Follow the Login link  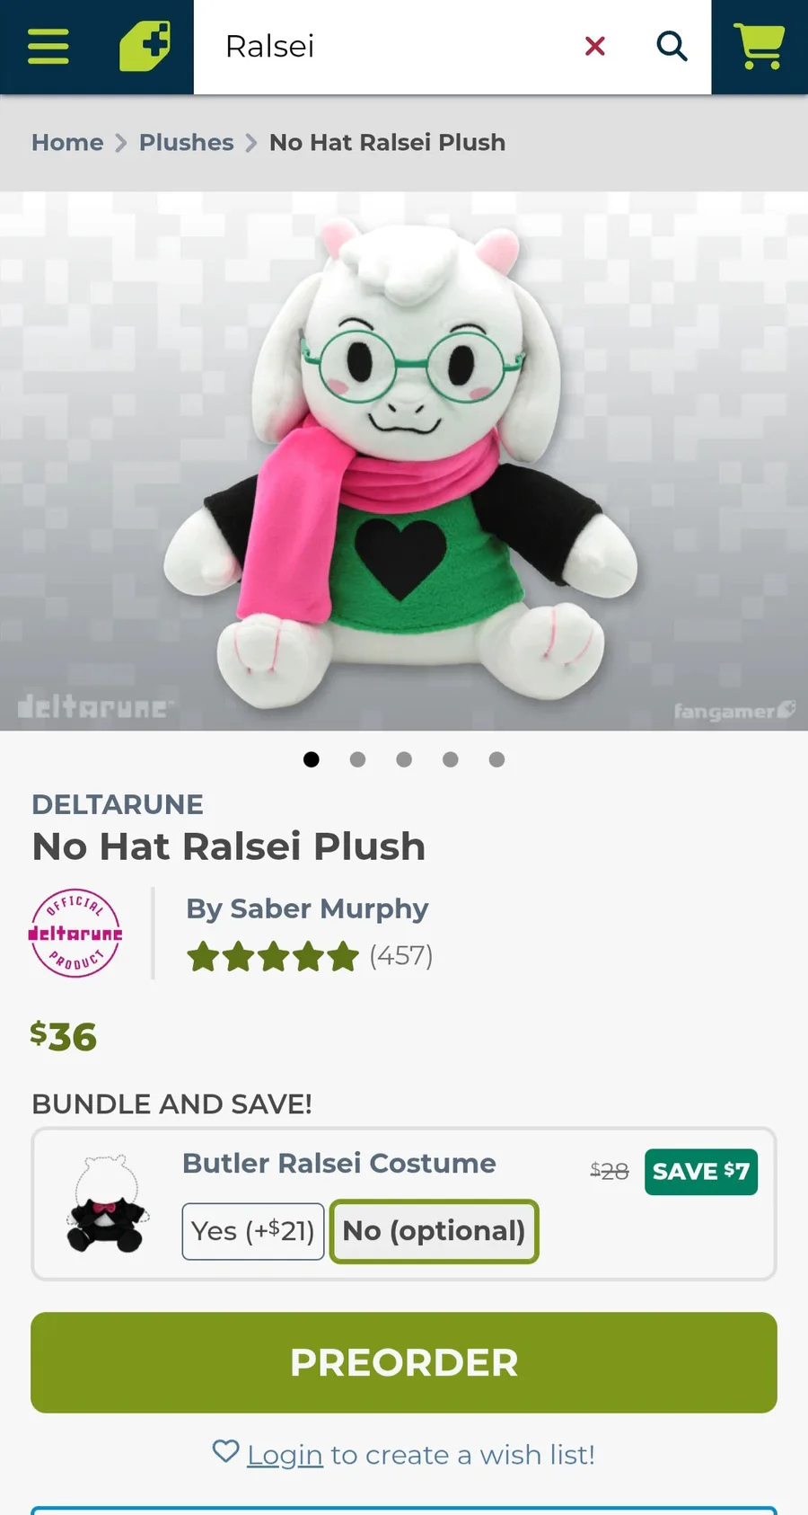(285, 1455)
